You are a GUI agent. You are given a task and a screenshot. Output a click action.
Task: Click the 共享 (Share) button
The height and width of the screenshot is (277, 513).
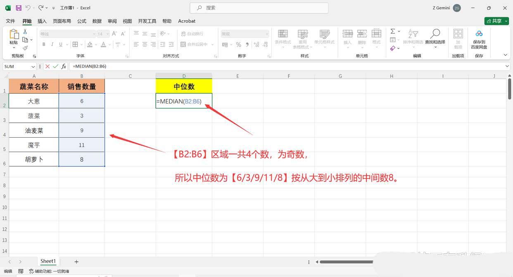[x=496, y=21]
